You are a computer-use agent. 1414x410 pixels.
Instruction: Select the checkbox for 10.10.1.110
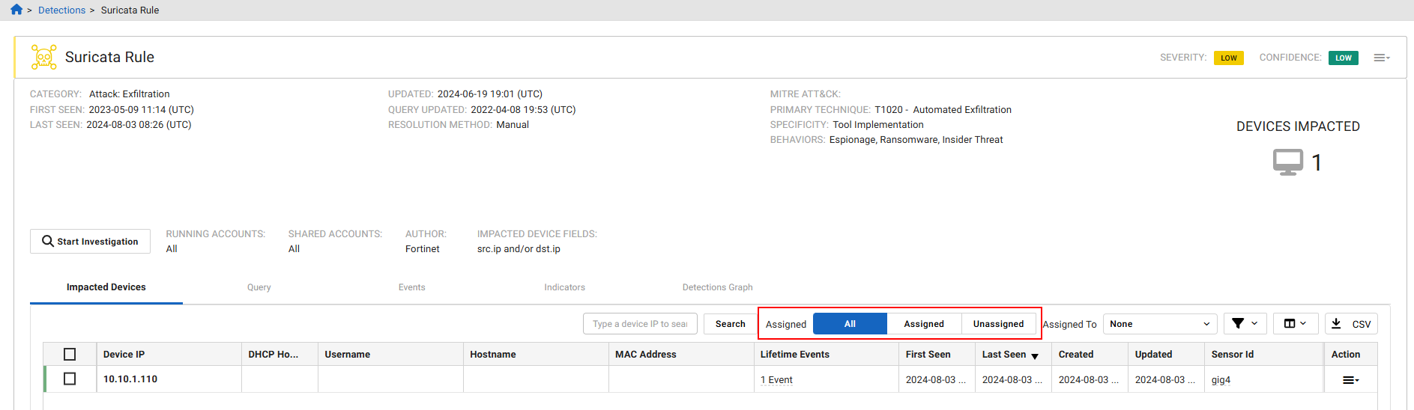click(x=70, y=379)
